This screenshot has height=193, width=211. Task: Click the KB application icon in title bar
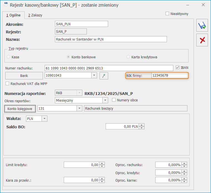[6, 4]
